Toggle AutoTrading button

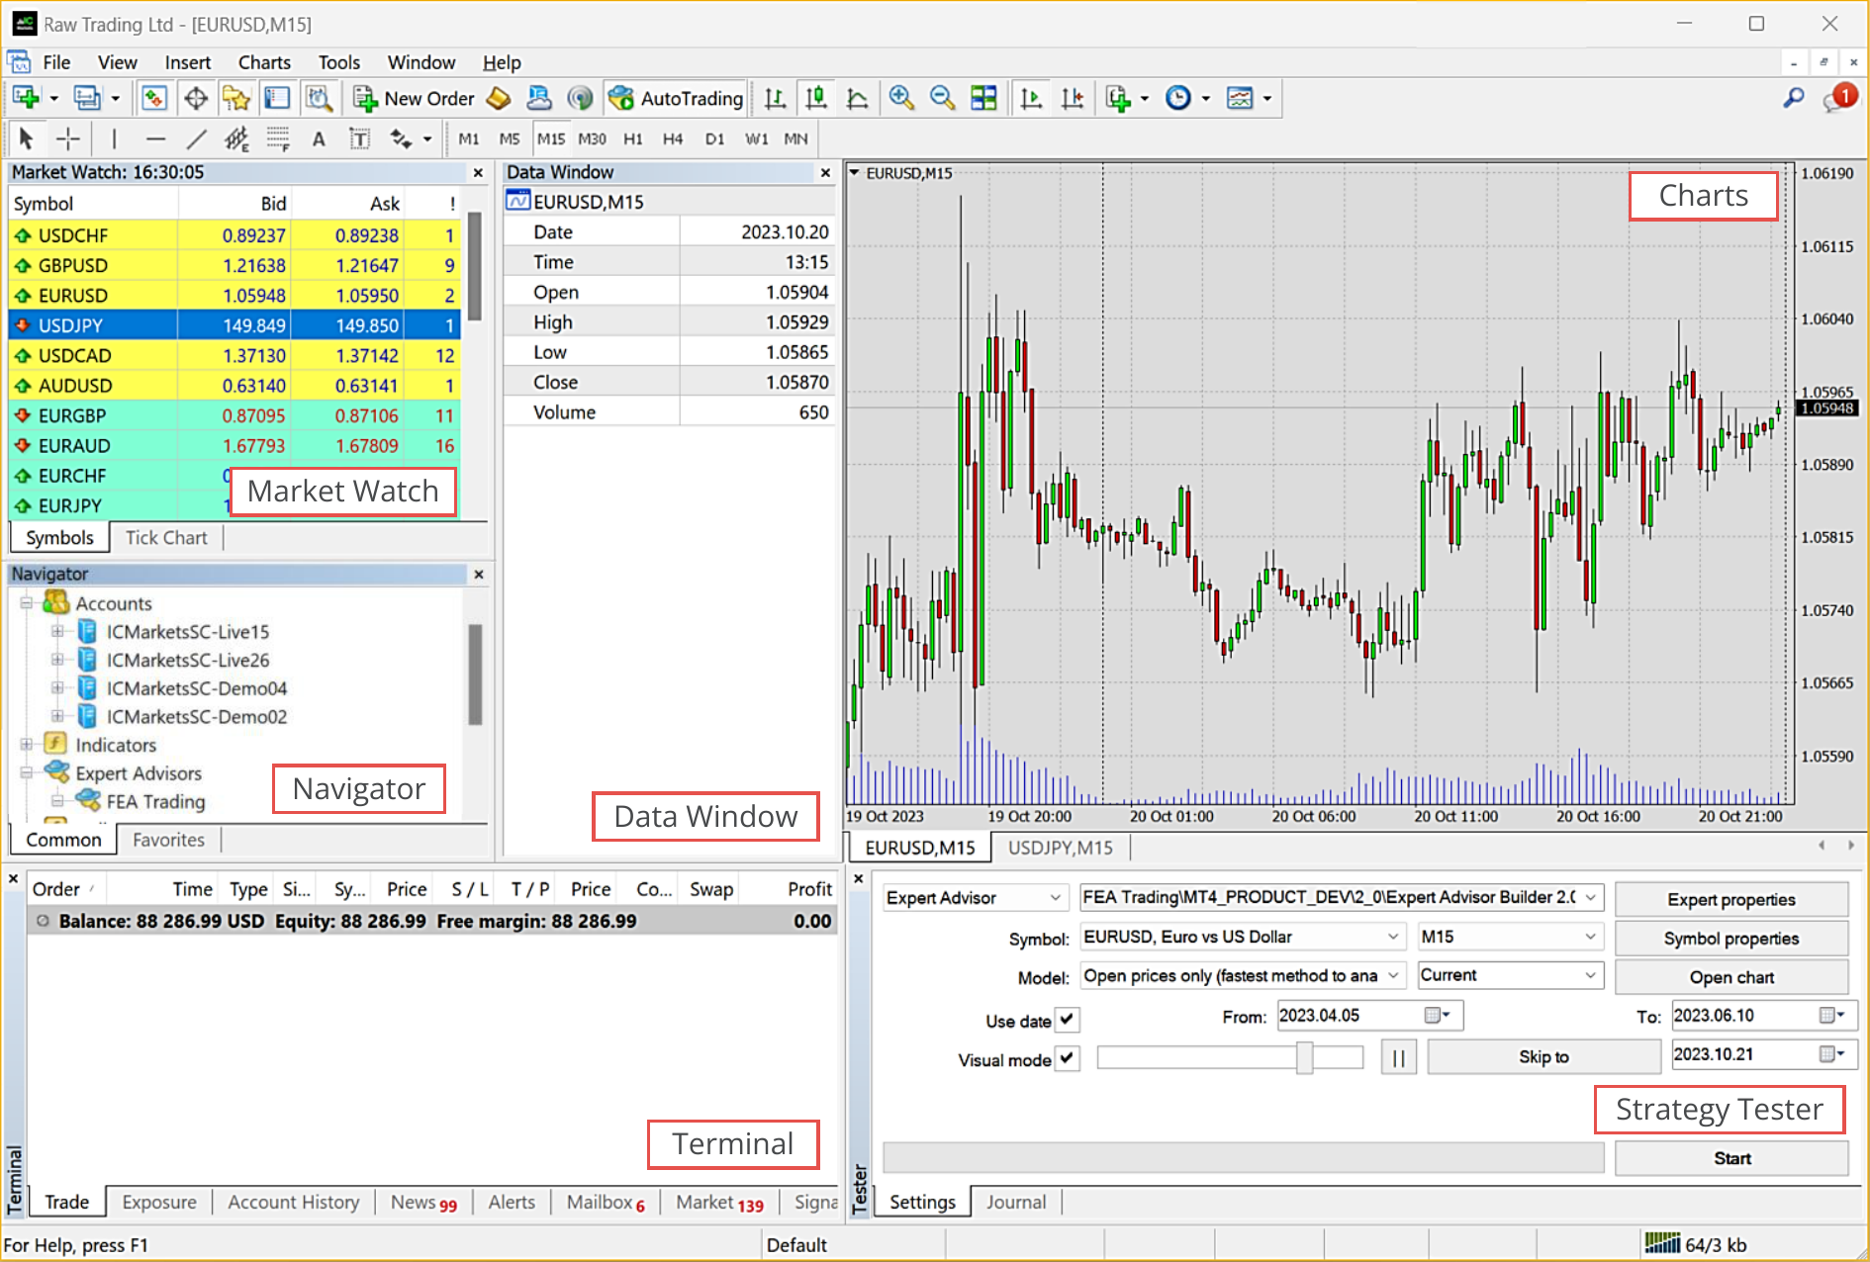click(676, 98)
